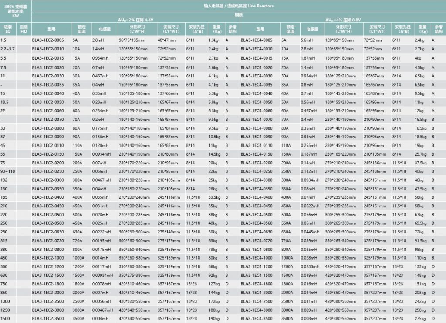Select the 0.0233mH inductance value
446x323 pixels.
click(x=310, y=267)
